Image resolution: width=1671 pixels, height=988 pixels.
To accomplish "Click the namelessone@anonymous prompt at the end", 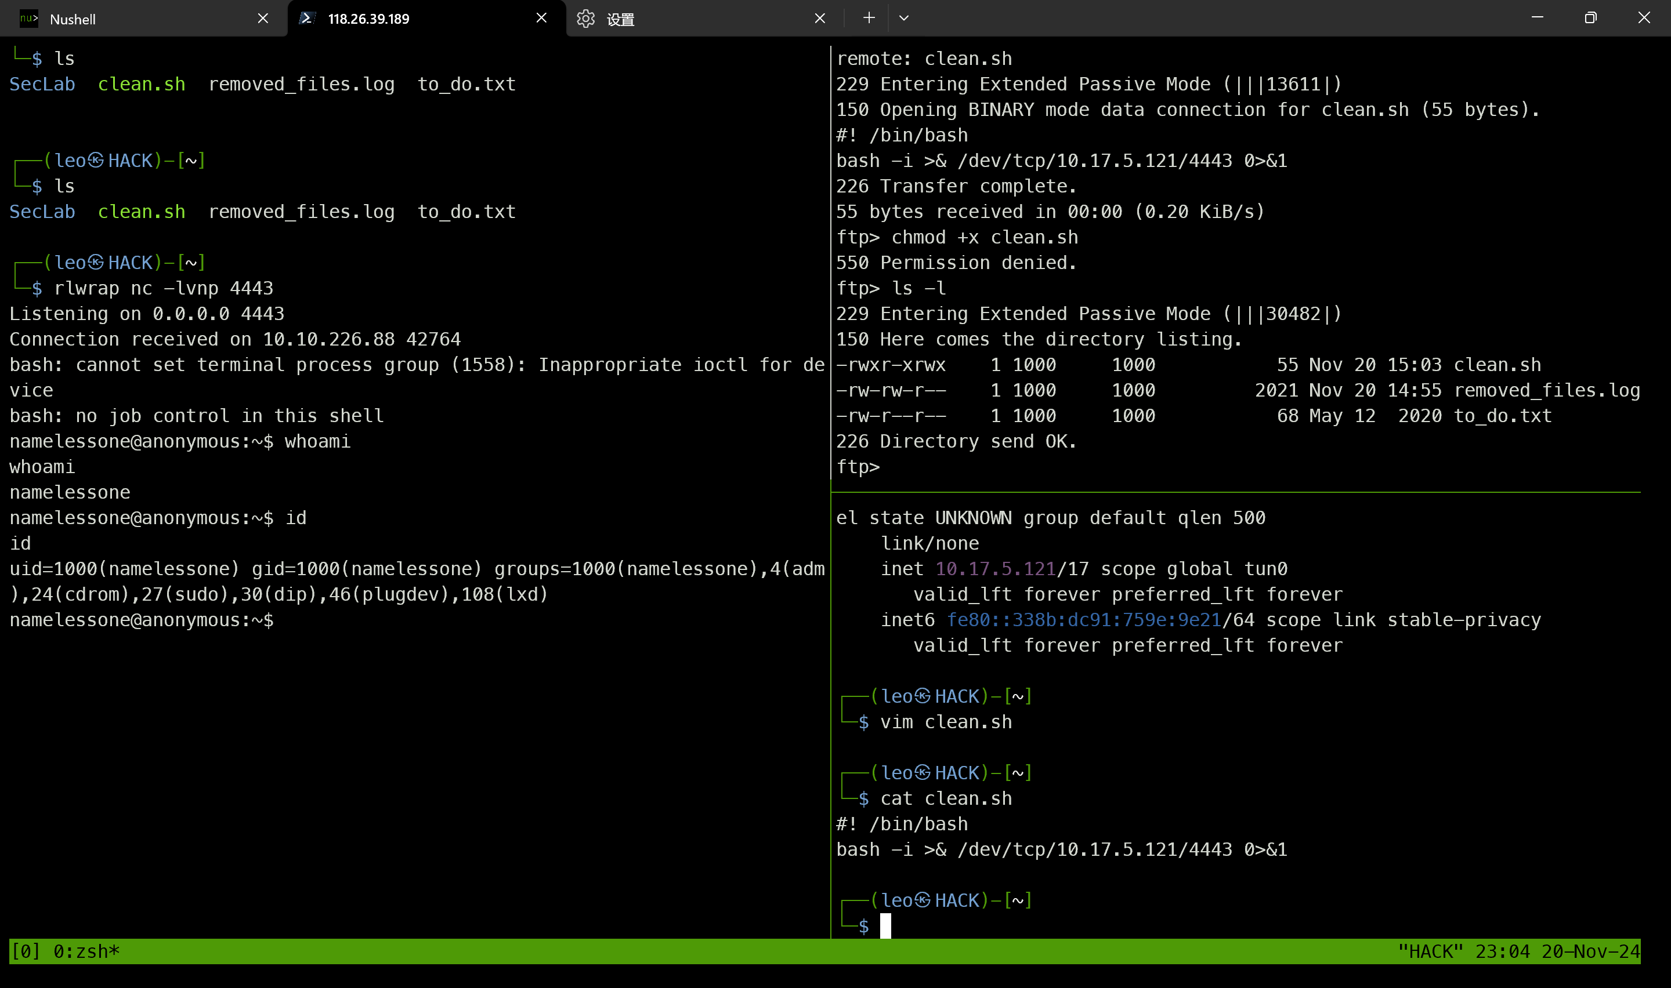I will coord(141,620).
